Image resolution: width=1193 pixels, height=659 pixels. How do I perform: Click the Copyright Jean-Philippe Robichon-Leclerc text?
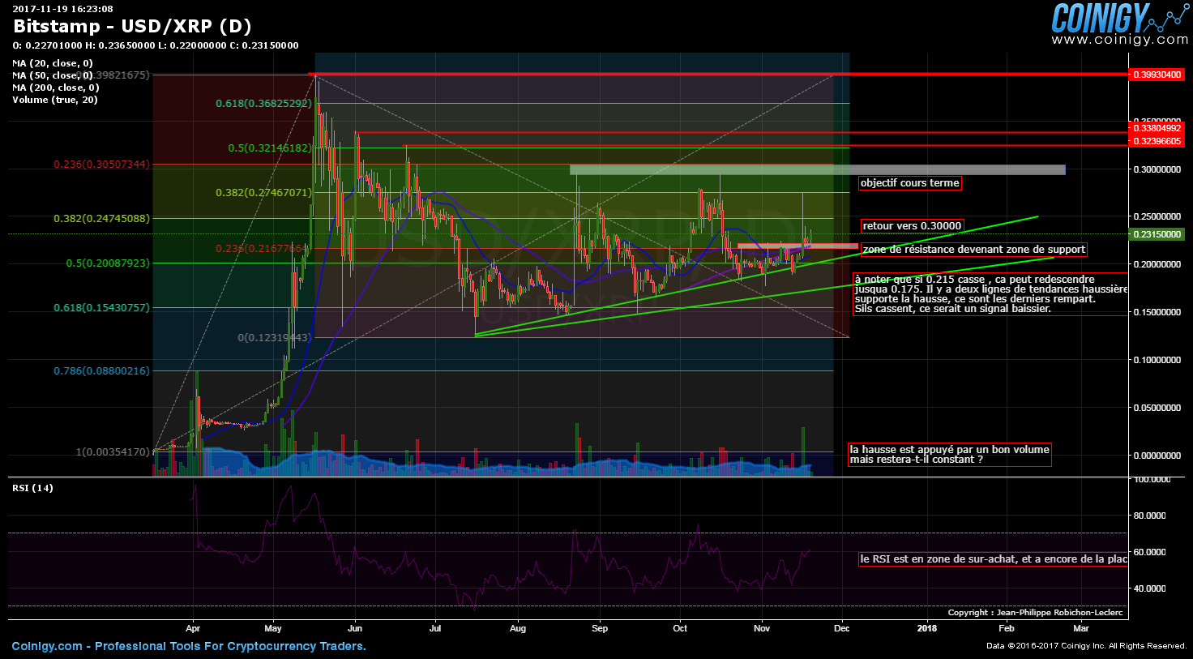pos(1036,613)
